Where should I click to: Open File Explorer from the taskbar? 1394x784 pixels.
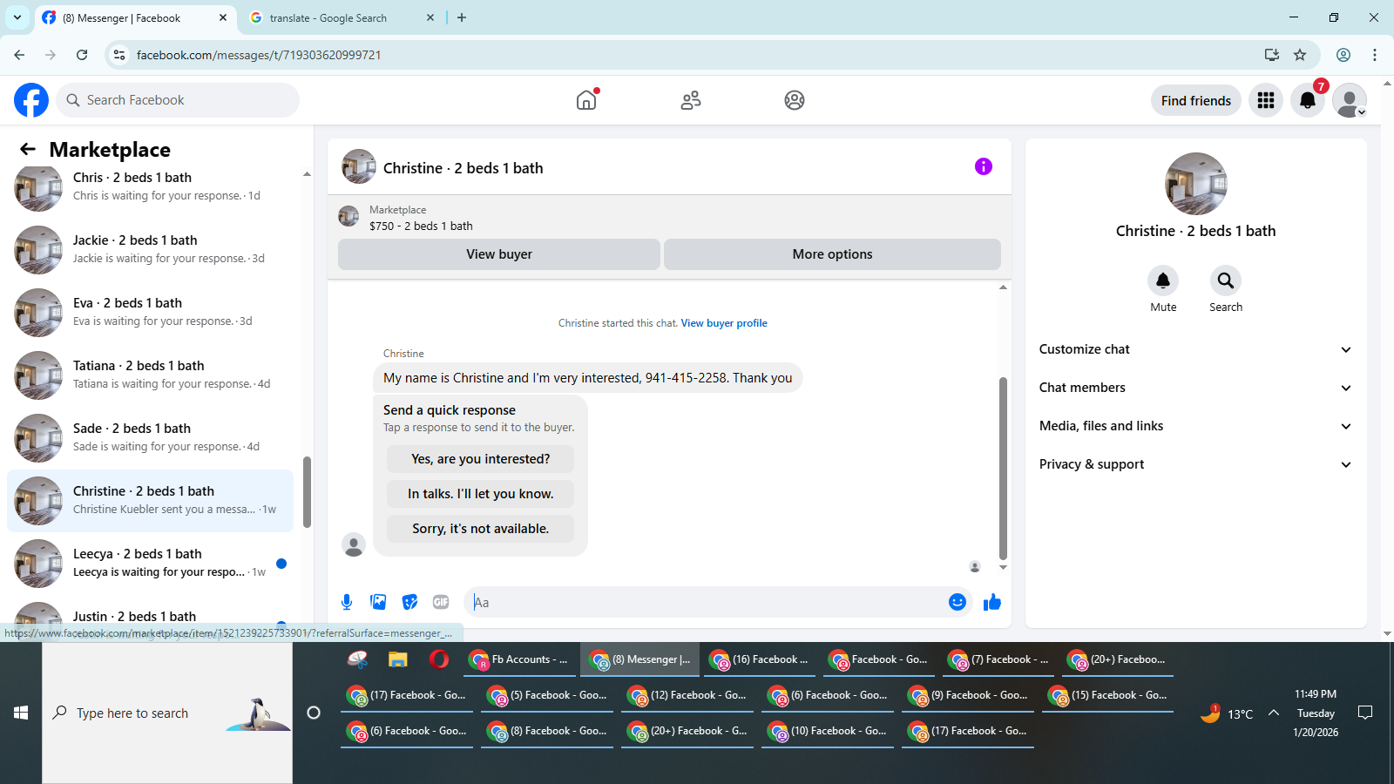(398, 659)
